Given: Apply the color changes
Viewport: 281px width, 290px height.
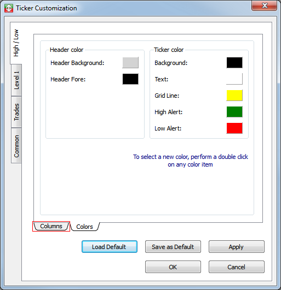Looking at the screenshot, I should (237, 247).
